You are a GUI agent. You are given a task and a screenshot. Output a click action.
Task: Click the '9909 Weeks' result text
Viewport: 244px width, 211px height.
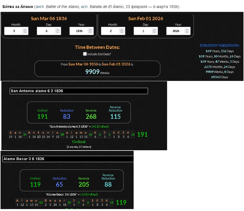pos(97,72)
